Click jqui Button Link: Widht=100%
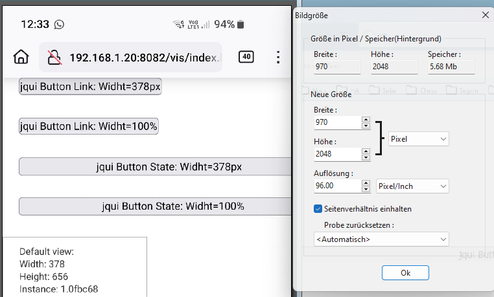494x297 pixels. (89, 126)
